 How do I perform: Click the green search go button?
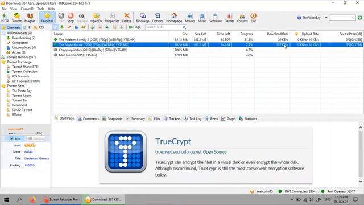[x=359, y=18]
